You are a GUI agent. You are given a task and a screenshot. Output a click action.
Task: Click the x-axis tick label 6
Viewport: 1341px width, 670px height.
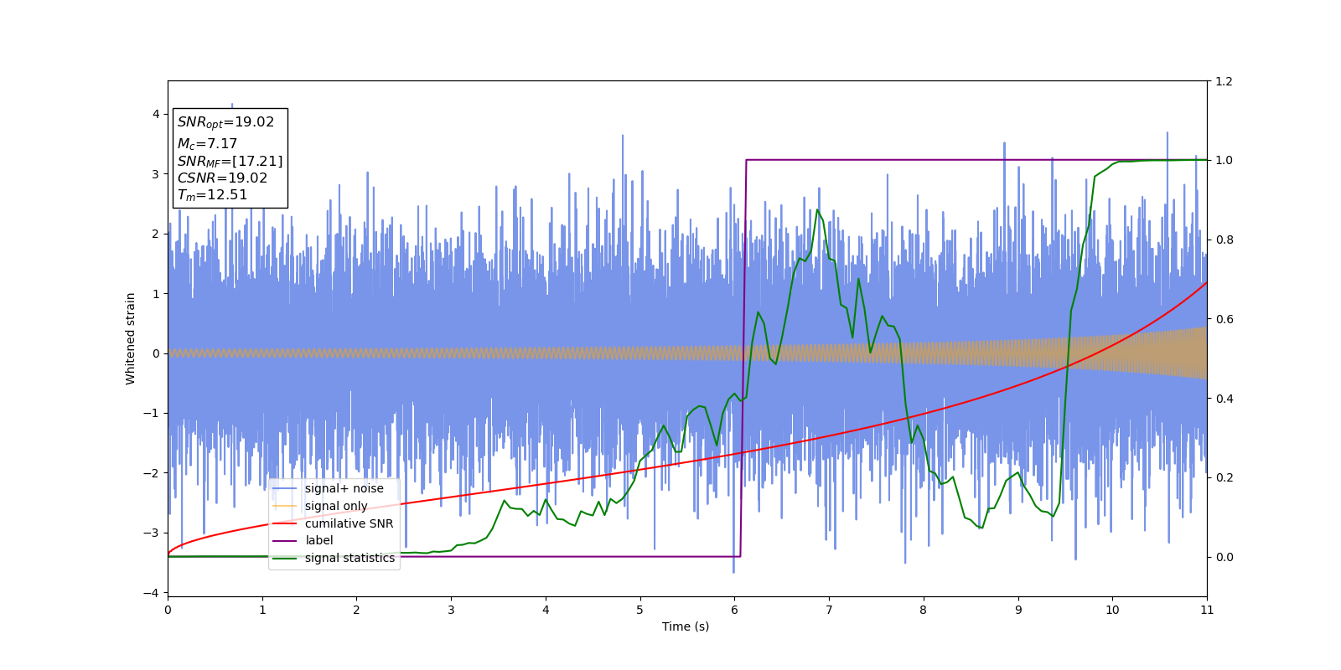734,610
